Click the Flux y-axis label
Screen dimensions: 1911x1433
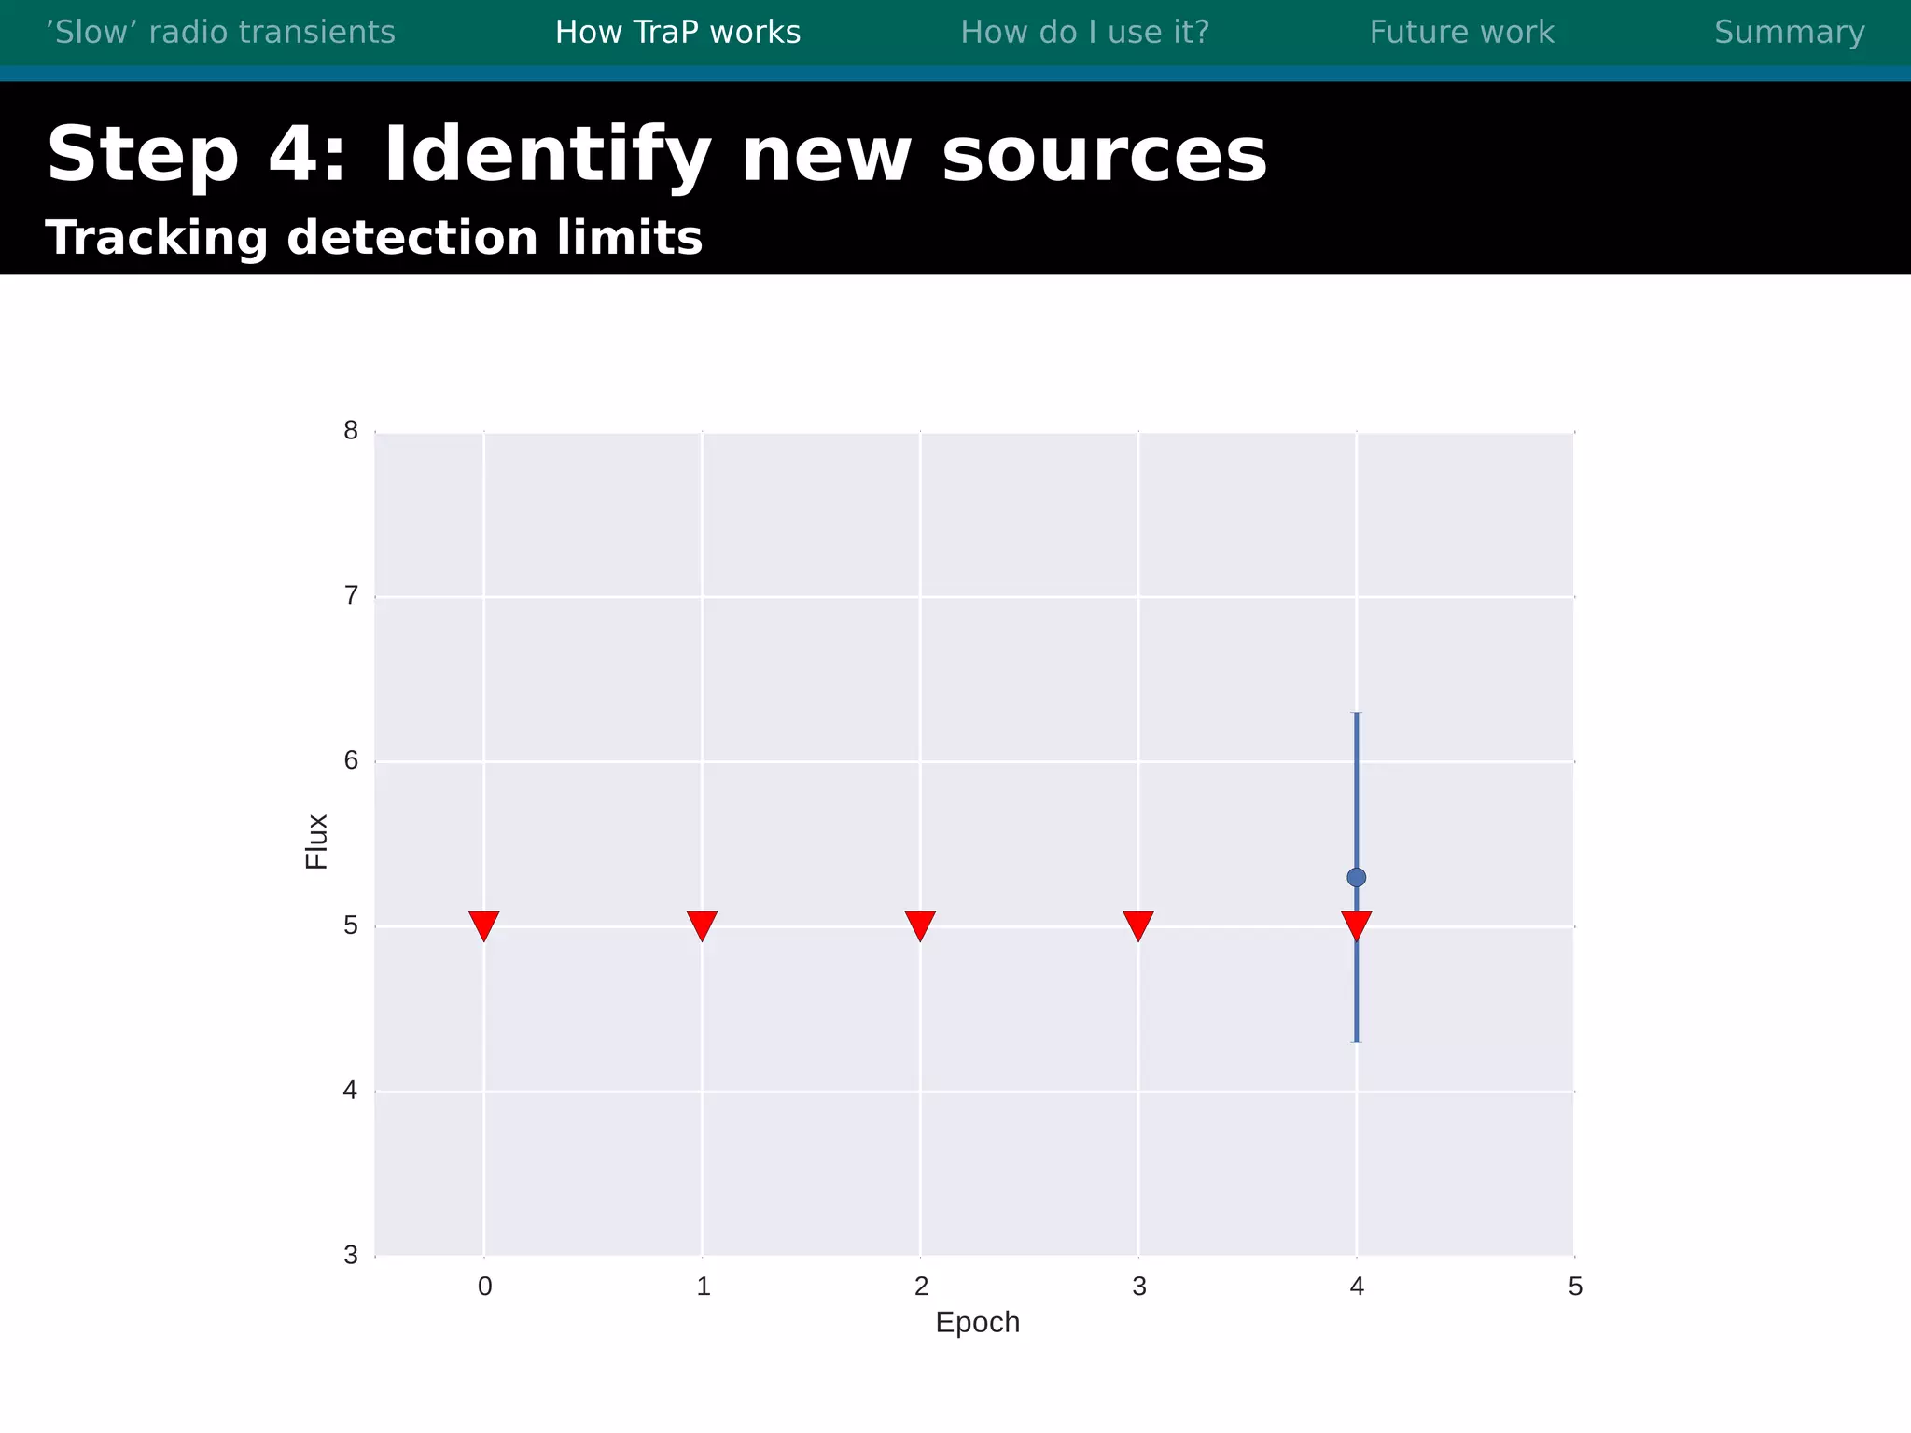pos(316,842)
